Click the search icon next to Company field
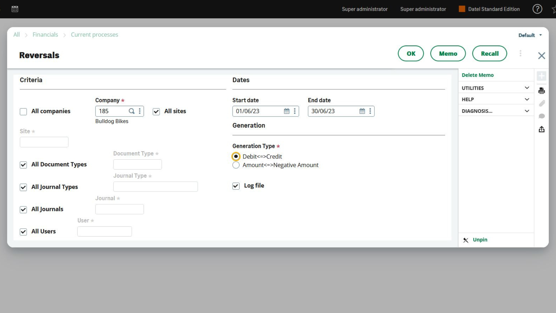Image resolution: width=556 pixels, height=313 pixels. tap(132, 111)
